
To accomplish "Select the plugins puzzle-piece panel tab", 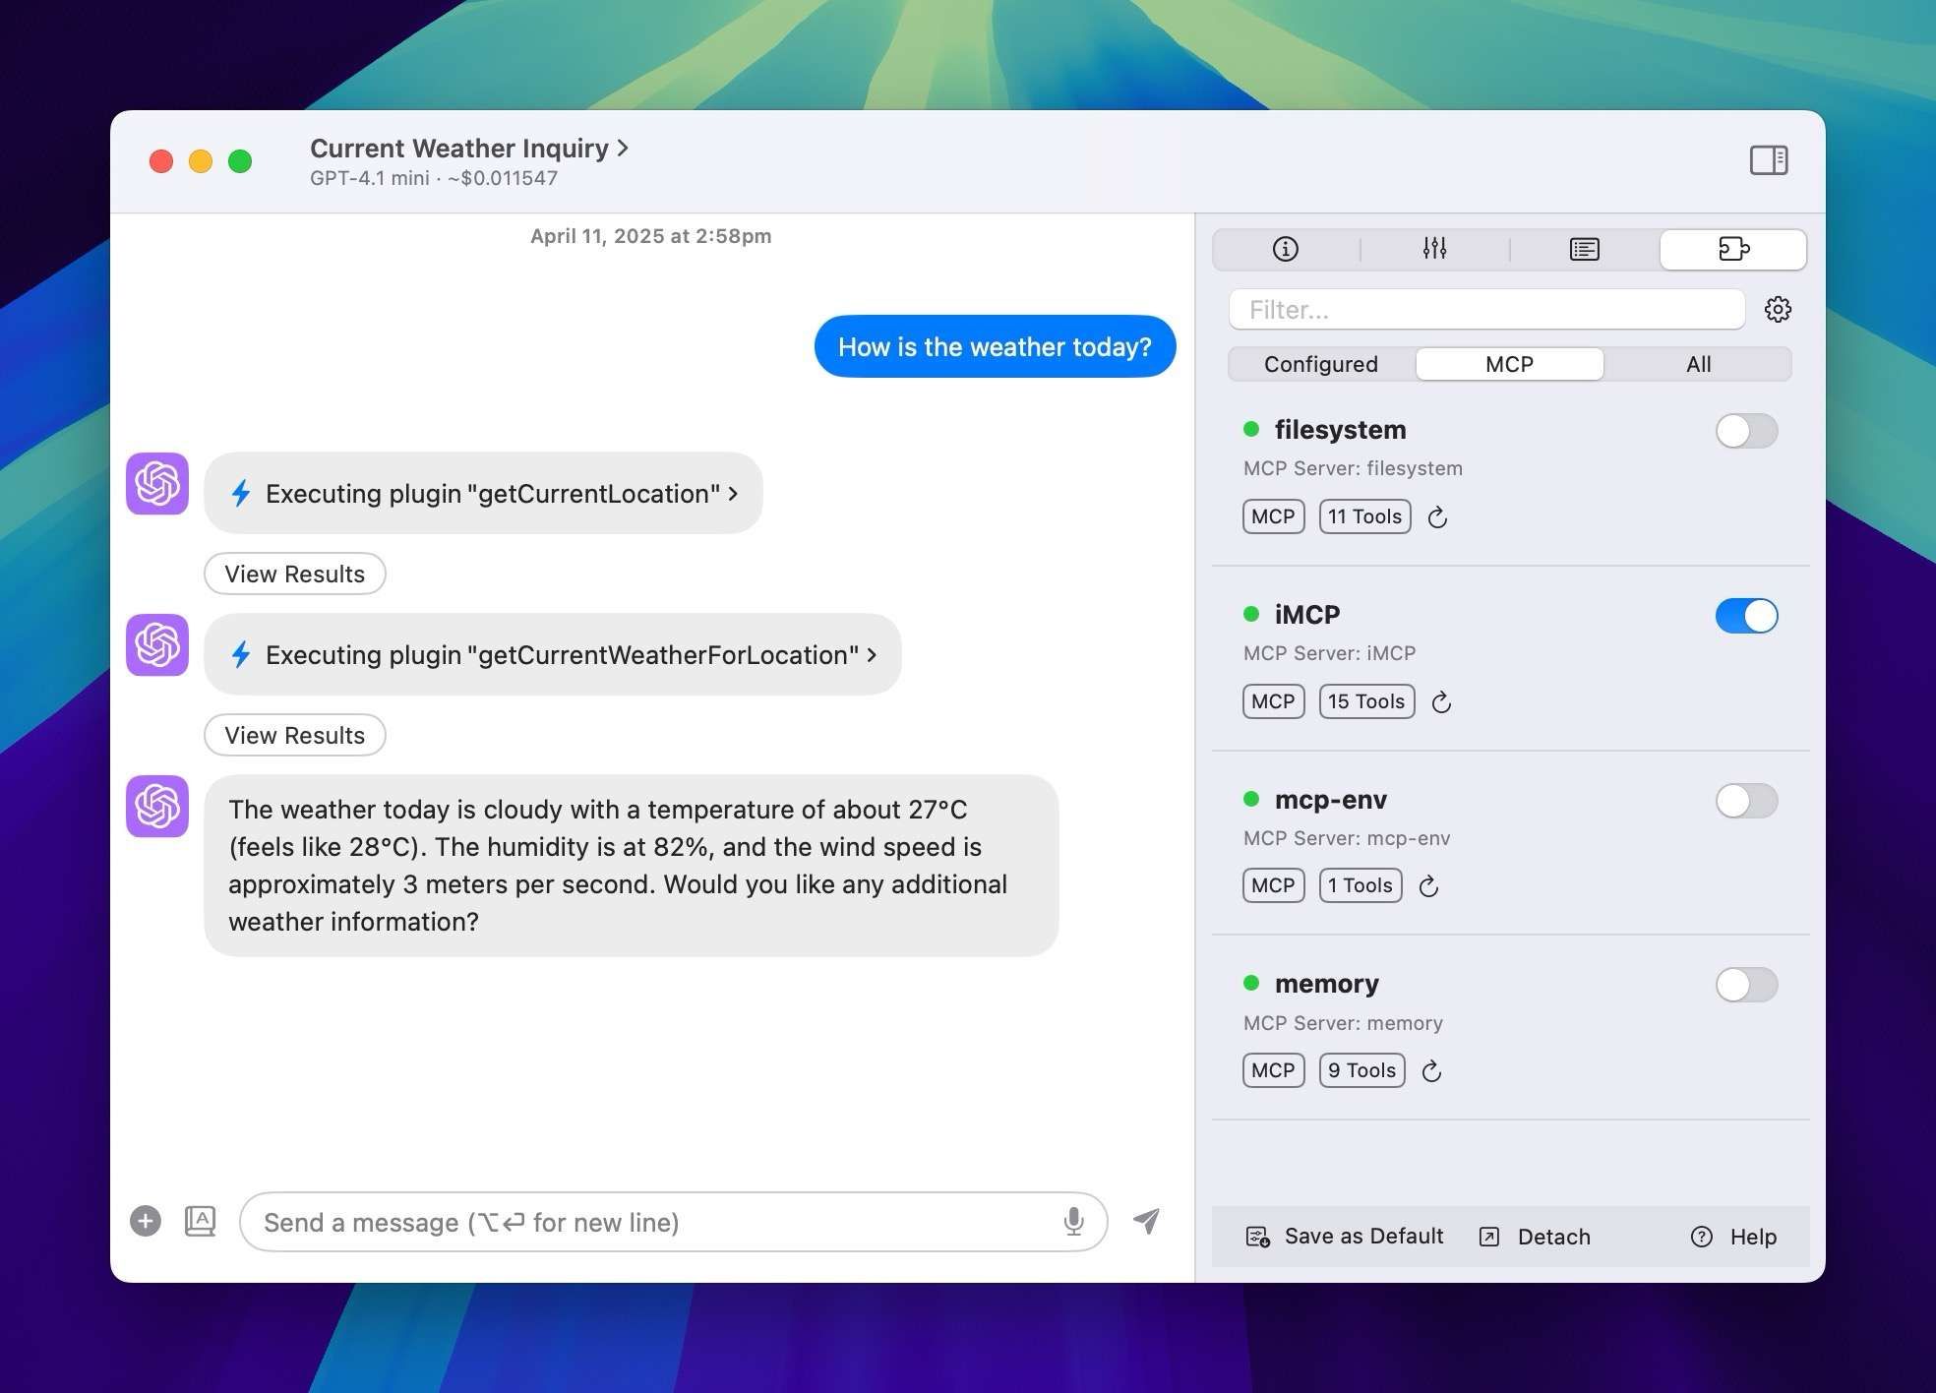I will (1733, 249).
